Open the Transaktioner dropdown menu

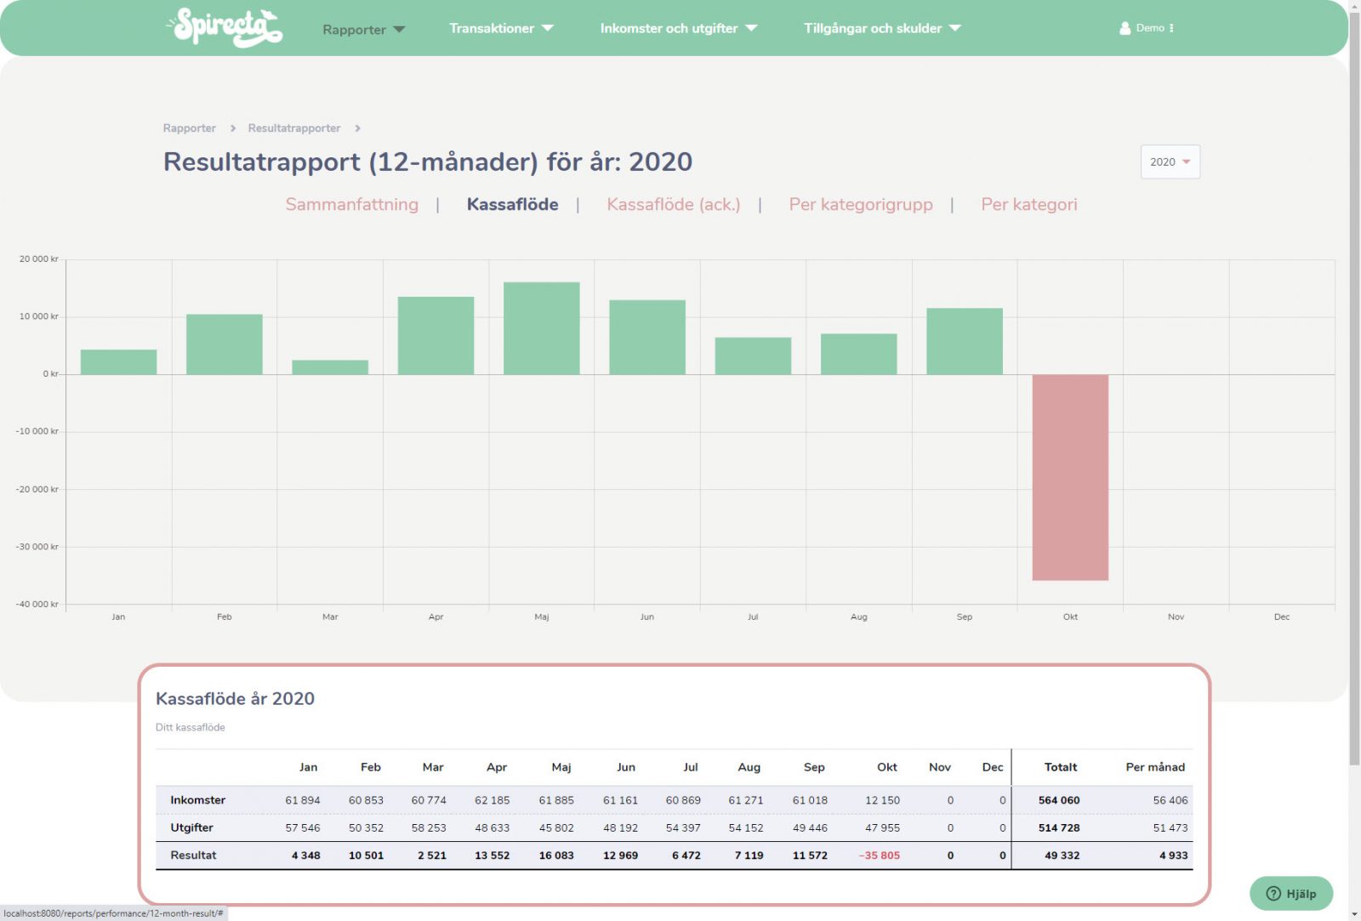pyautogui.click(x=500, y=28)
